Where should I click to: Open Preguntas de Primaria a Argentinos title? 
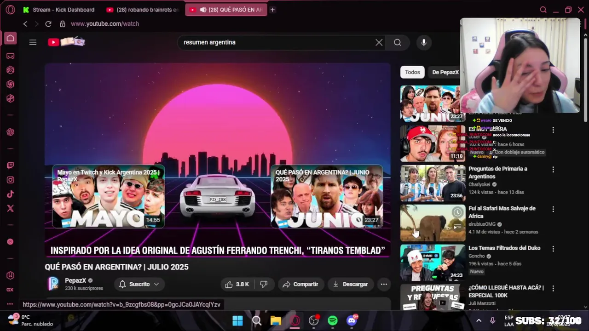(x=498, y=172)
